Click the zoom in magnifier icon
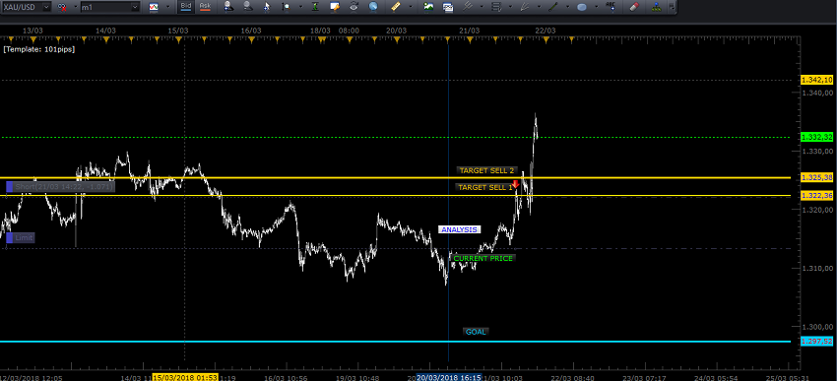 pos(228,7)
